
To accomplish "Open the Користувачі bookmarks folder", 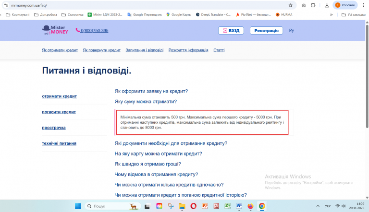I will [x=18, y=14].
